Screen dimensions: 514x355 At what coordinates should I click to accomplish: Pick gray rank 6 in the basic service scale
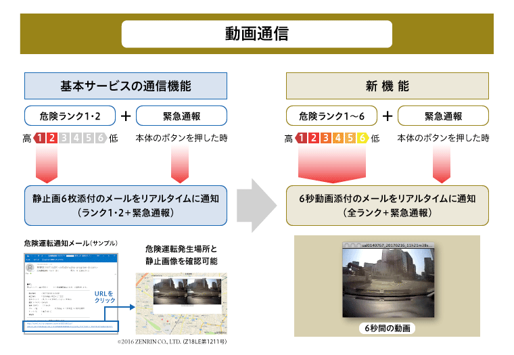(101, 139)
